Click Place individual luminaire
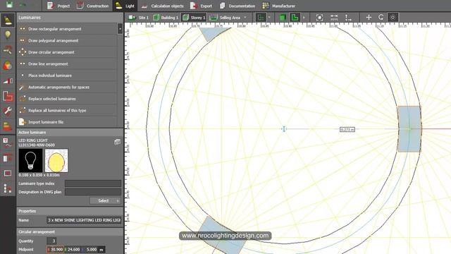This screenshot has height=254, width=451. click(67, 75)
